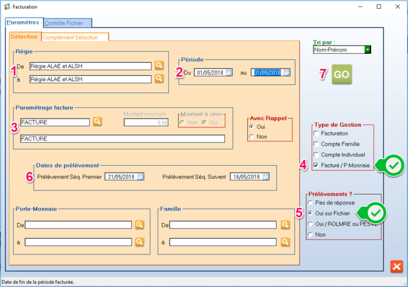The image size is (408, 287).
Task: Toggle the Compte Individuel checkbox
Action: coord(316,154)
